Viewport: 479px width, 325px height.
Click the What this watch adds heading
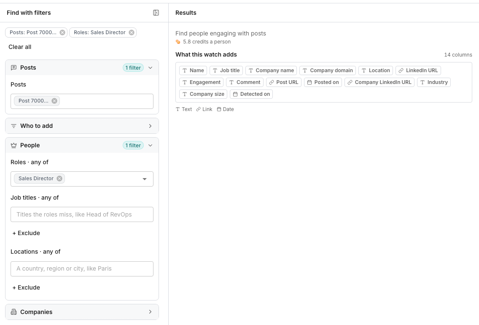click(x=206, y=54)
